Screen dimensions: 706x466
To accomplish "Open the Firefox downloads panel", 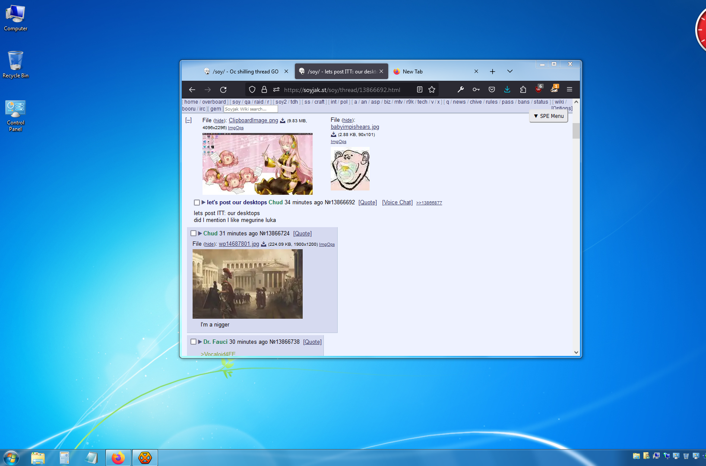I will tap(507, 89).
